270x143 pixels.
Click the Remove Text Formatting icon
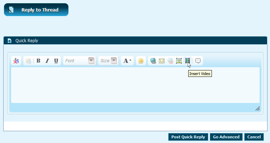tap(16, 61)
